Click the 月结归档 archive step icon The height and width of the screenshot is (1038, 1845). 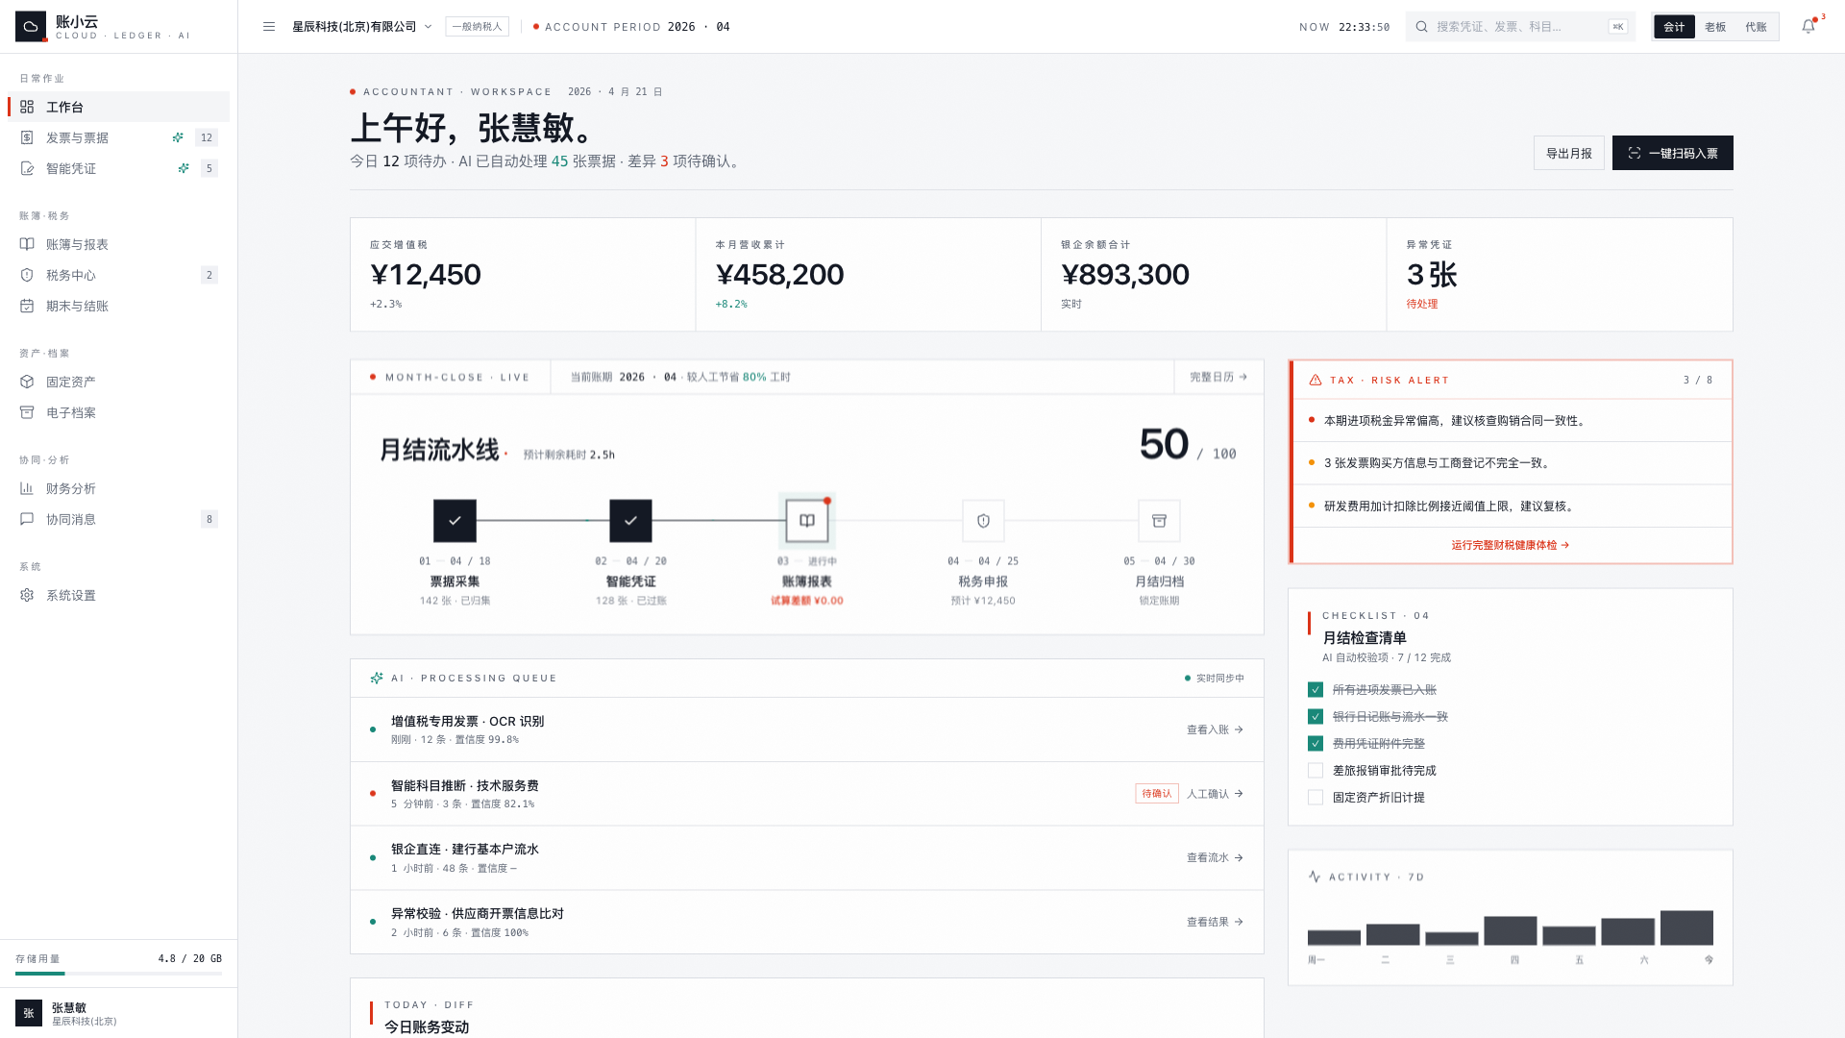click(x=1159, y=521)
